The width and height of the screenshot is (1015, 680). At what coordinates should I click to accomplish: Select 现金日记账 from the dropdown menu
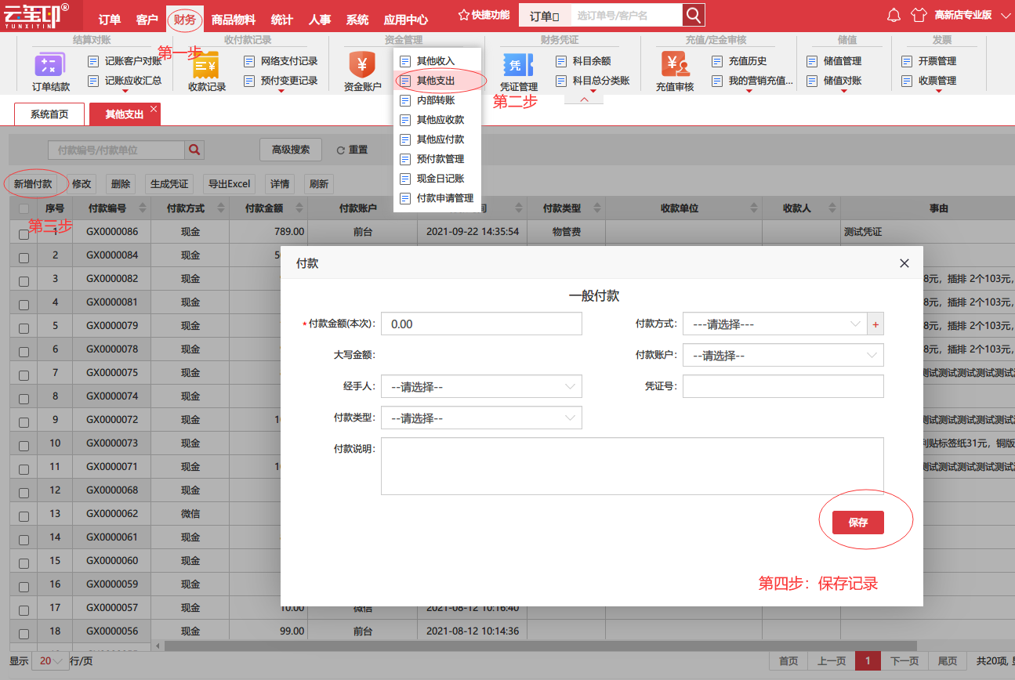tap(437, 179)
